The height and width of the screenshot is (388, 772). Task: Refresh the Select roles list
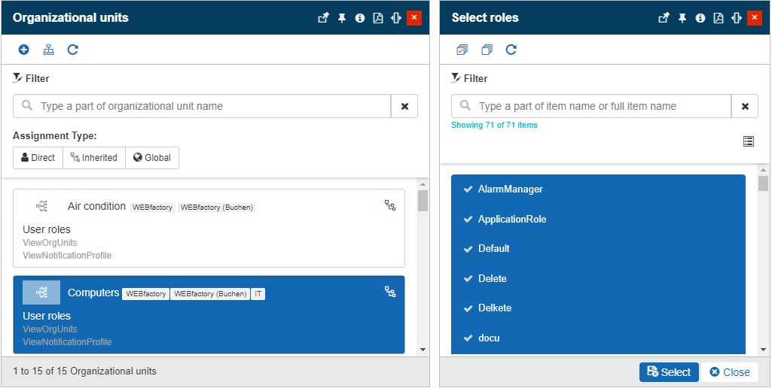(511, 50)
